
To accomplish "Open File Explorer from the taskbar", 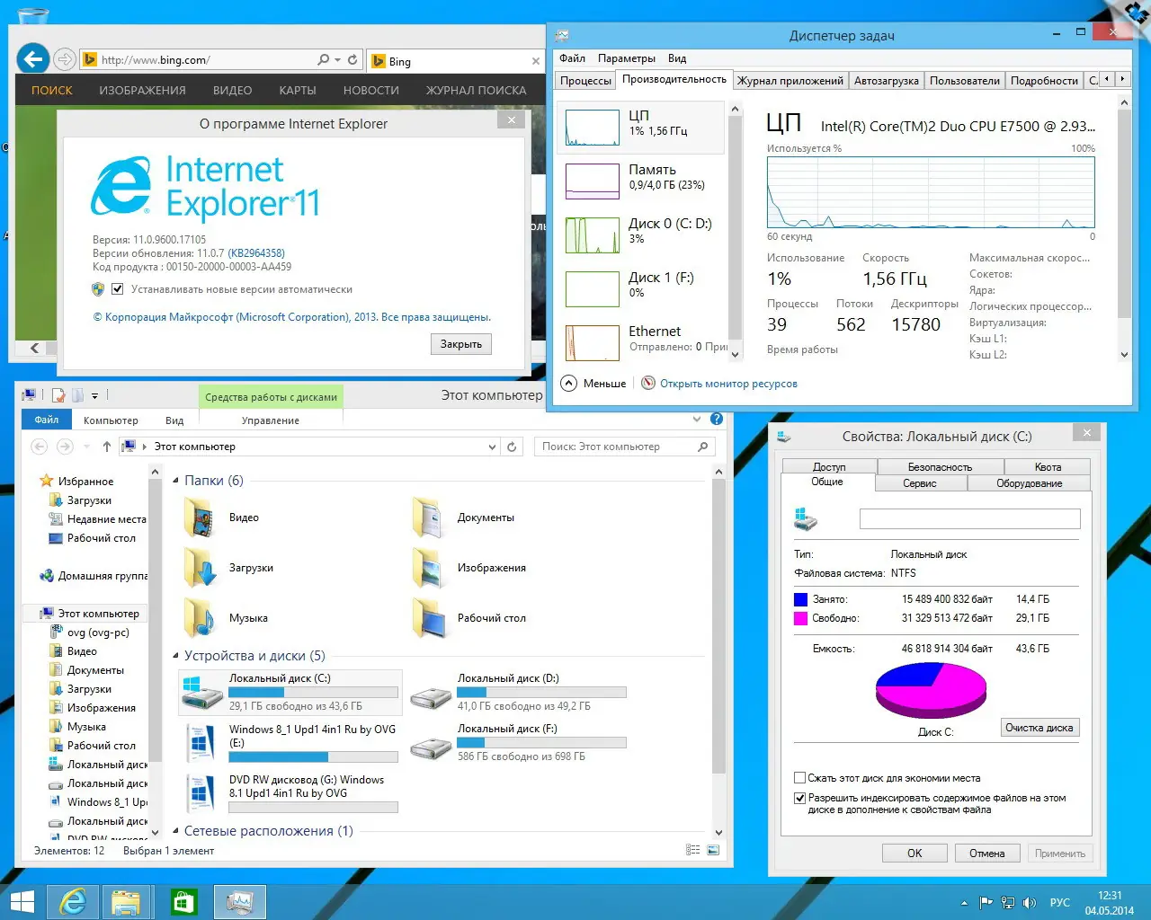I will click(x=126, y=901).
